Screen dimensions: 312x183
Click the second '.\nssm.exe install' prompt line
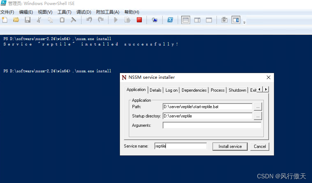pos(57,71)
